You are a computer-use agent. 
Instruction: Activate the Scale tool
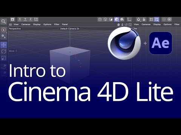pyautogui.click(x=4, y=58)
